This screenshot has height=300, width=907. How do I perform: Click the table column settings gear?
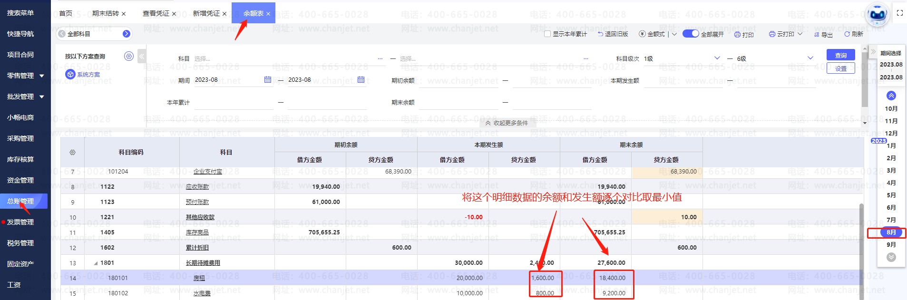[x=72, y=153]
